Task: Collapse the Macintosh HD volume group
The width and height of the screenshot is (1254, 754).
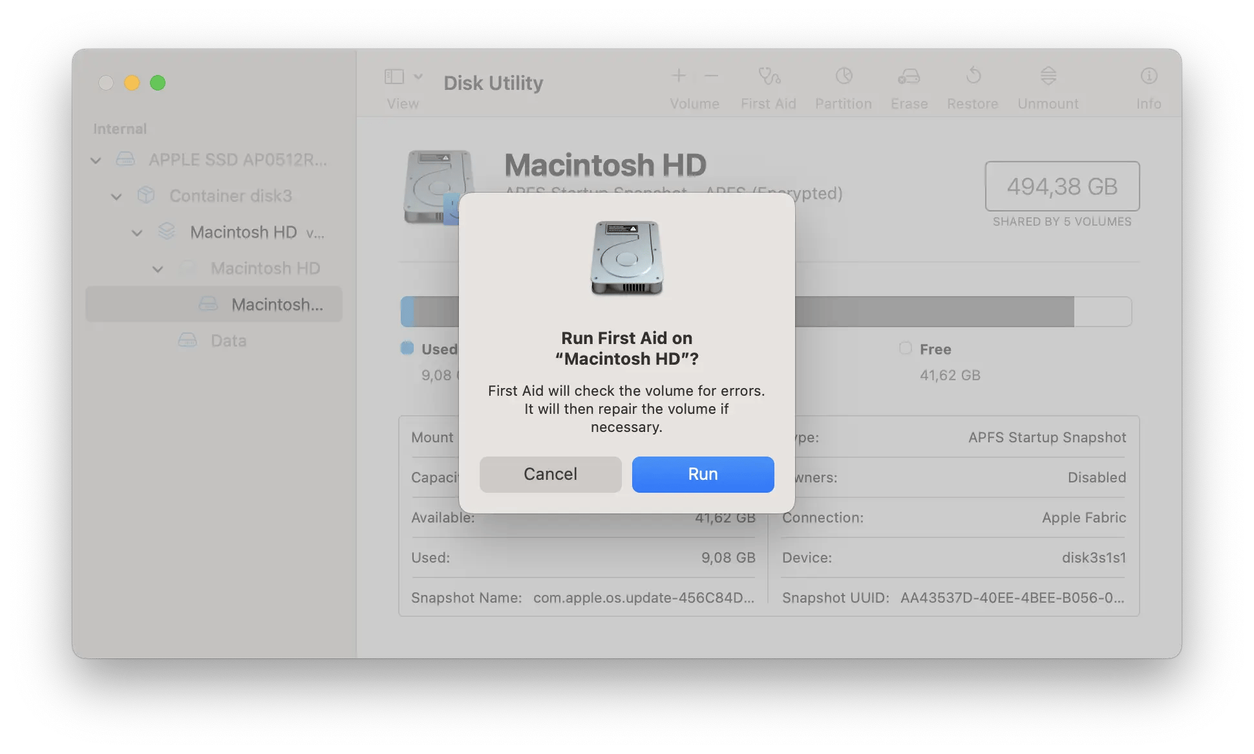Action: click(137, 232)
